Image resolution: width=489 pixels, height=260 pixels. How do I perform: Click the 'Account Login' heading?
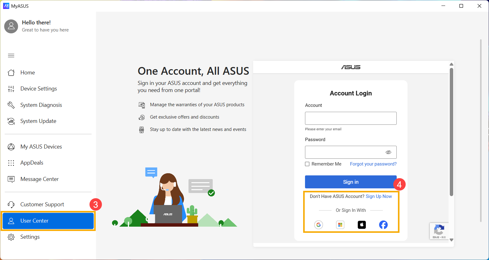351,93
